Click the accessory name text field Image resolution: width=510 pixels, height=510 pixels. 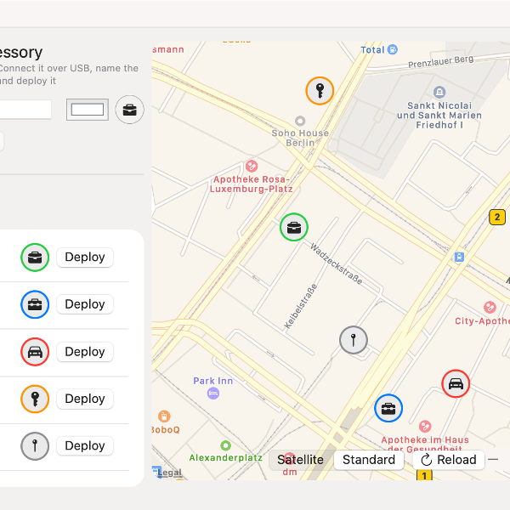point(24,110)
